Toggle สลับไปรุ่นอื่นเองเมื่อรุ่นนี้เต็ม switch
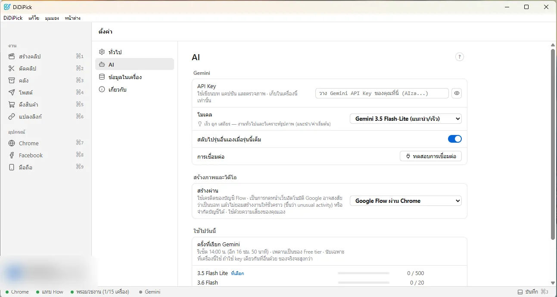 click(455, 139)
